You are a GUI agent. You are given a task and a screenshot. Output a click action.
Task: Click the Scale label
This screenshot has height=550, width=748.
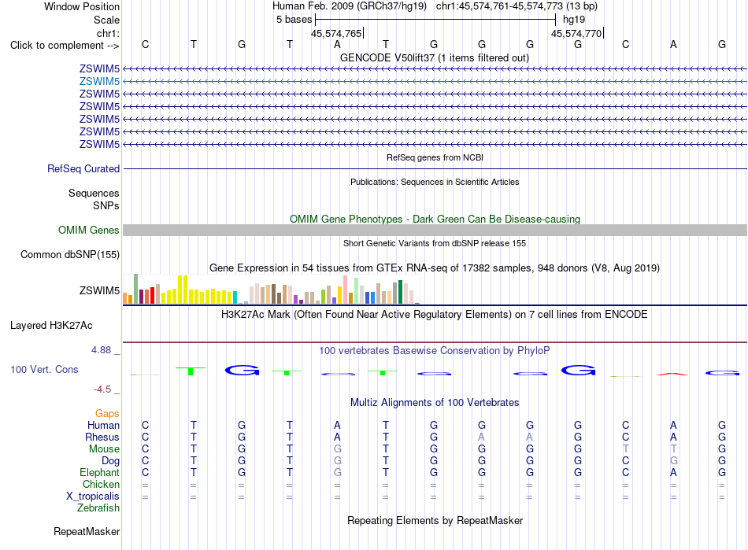click(106, 20)
